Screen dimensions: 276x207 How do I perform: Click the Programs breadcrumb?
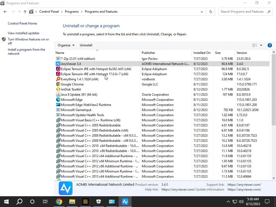[72, 12]
